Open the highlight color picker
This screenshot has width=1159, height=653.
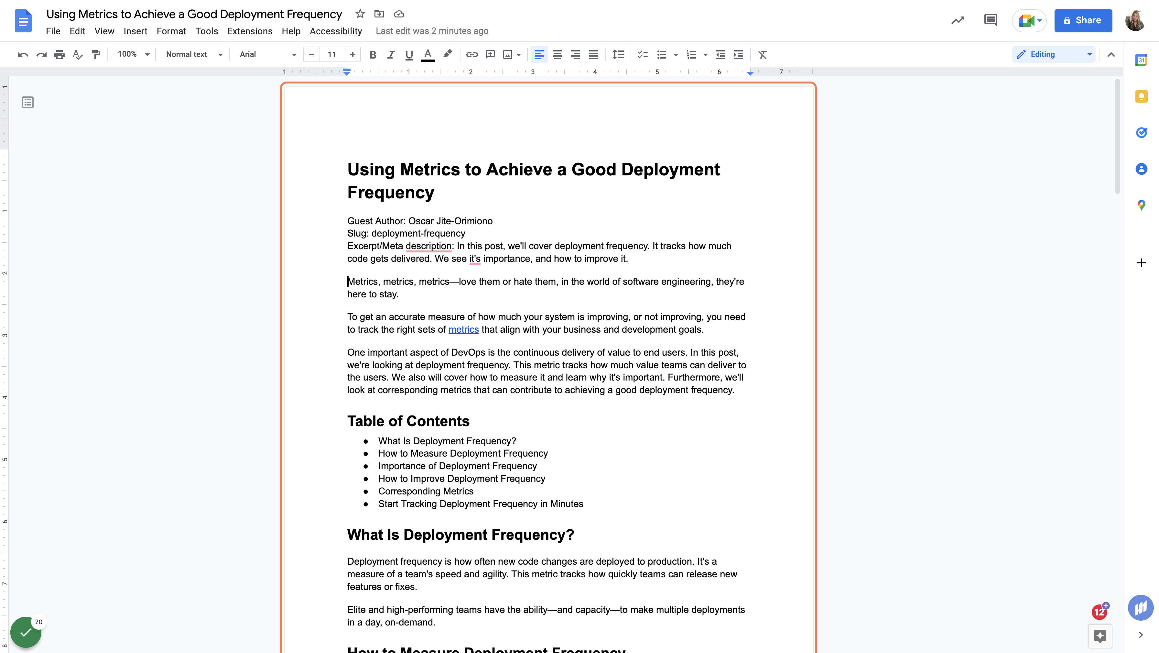pyautogui.click(x=447, y=54)
